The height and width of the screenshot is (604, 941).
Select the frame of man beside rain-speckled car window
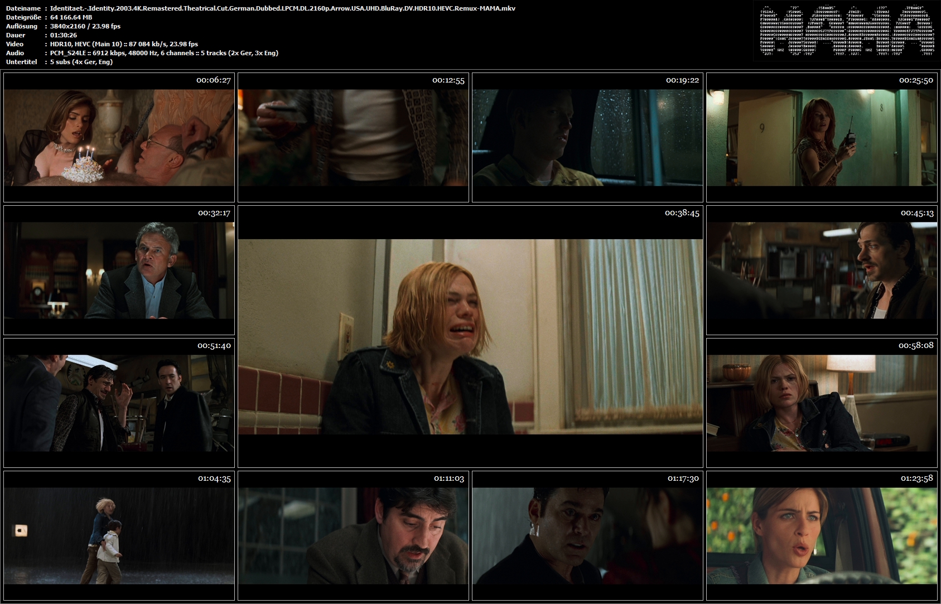click(587, 138)
